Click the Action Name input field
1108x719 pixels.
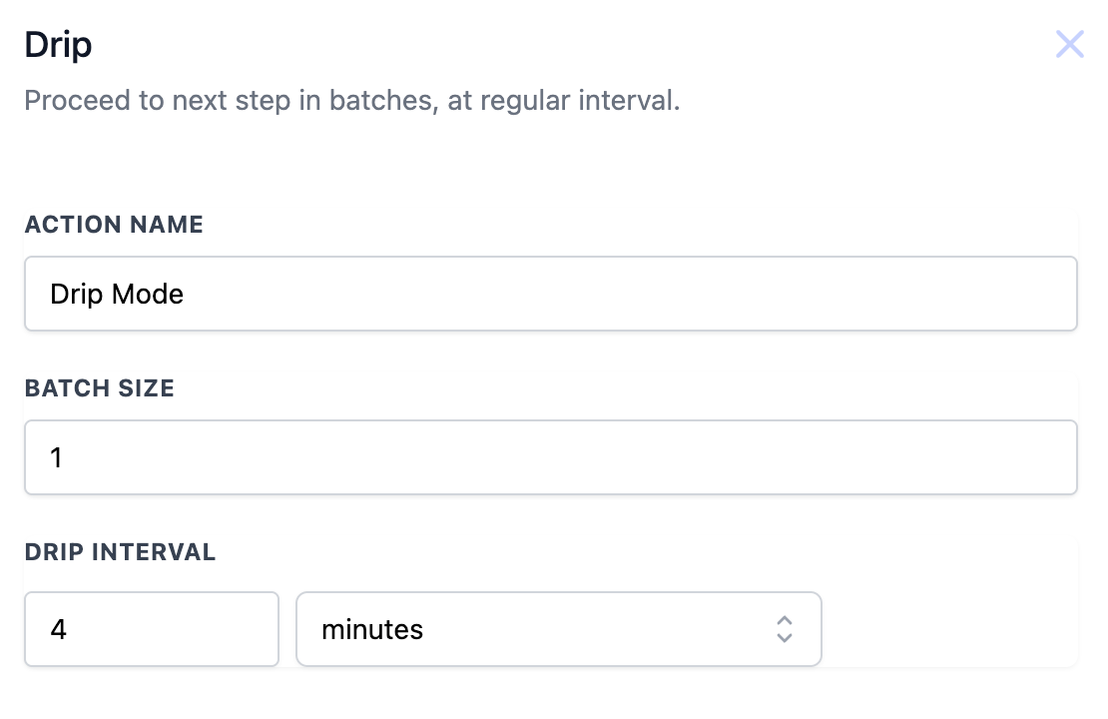550,294
